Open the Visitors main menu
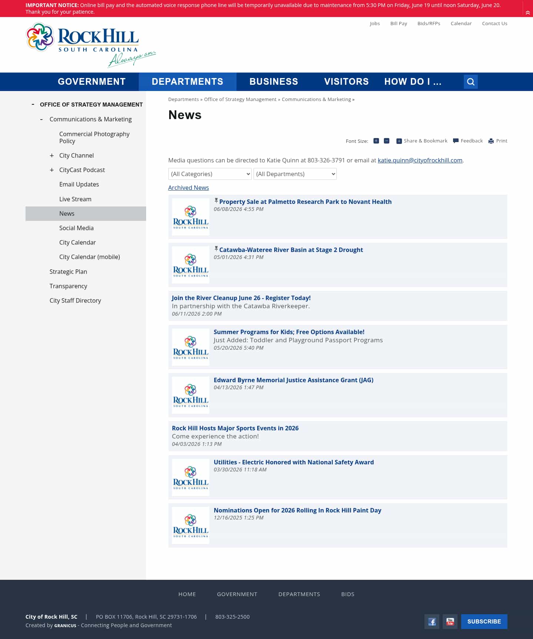The image size is (533, 639). 346,82
